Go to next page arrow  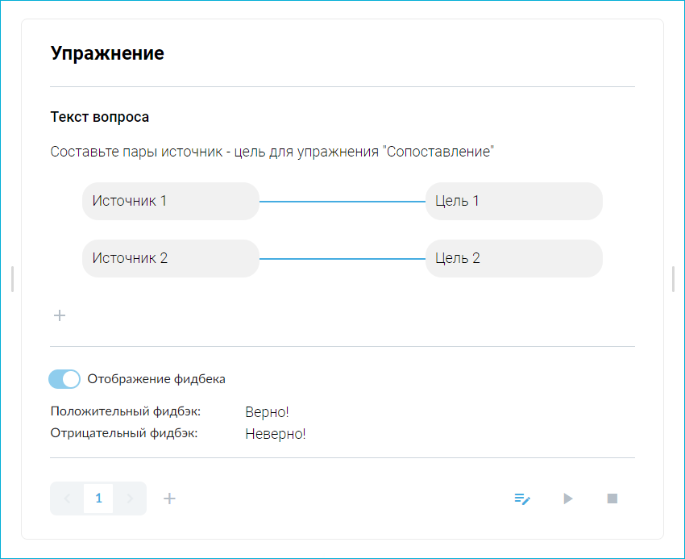click(130, 499)
